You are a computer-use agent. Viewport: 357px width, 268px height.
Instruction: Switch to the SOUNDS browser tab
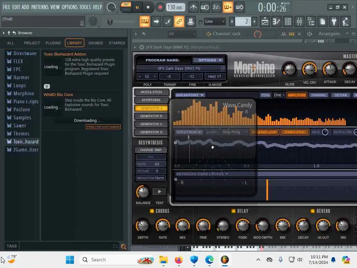click(96, 43)
